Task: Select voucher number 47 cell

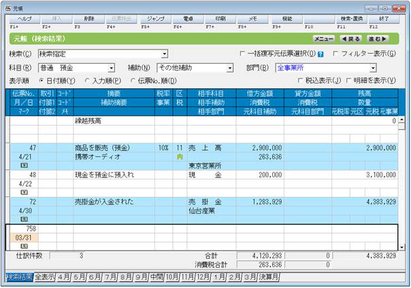Action: 24,148
